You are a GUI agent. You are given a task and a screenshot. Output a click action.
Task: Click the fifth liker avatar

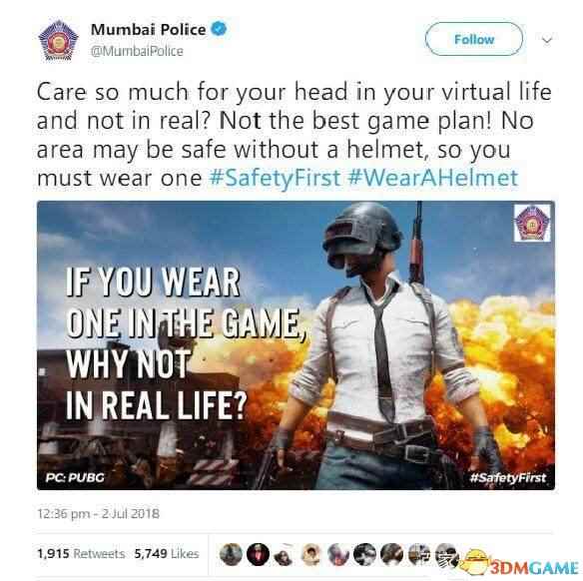[338, 554]
